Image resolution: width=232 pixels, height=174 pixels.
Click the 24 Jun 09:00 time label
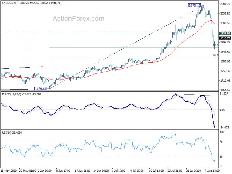[101, 171]
